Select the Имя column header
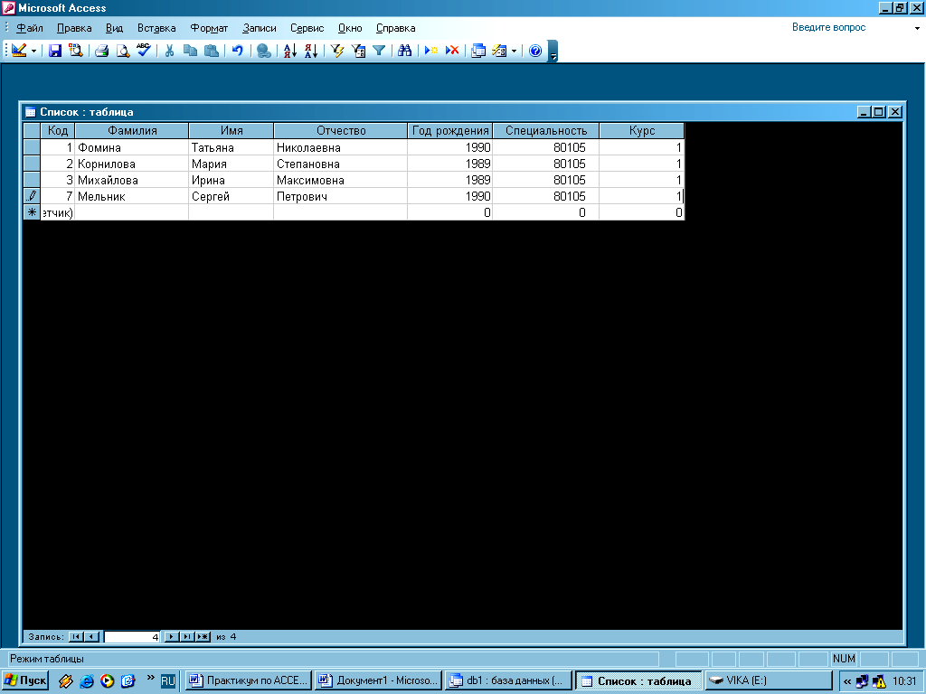This screenshot has height=694, width=926. [x=231, y=130]
